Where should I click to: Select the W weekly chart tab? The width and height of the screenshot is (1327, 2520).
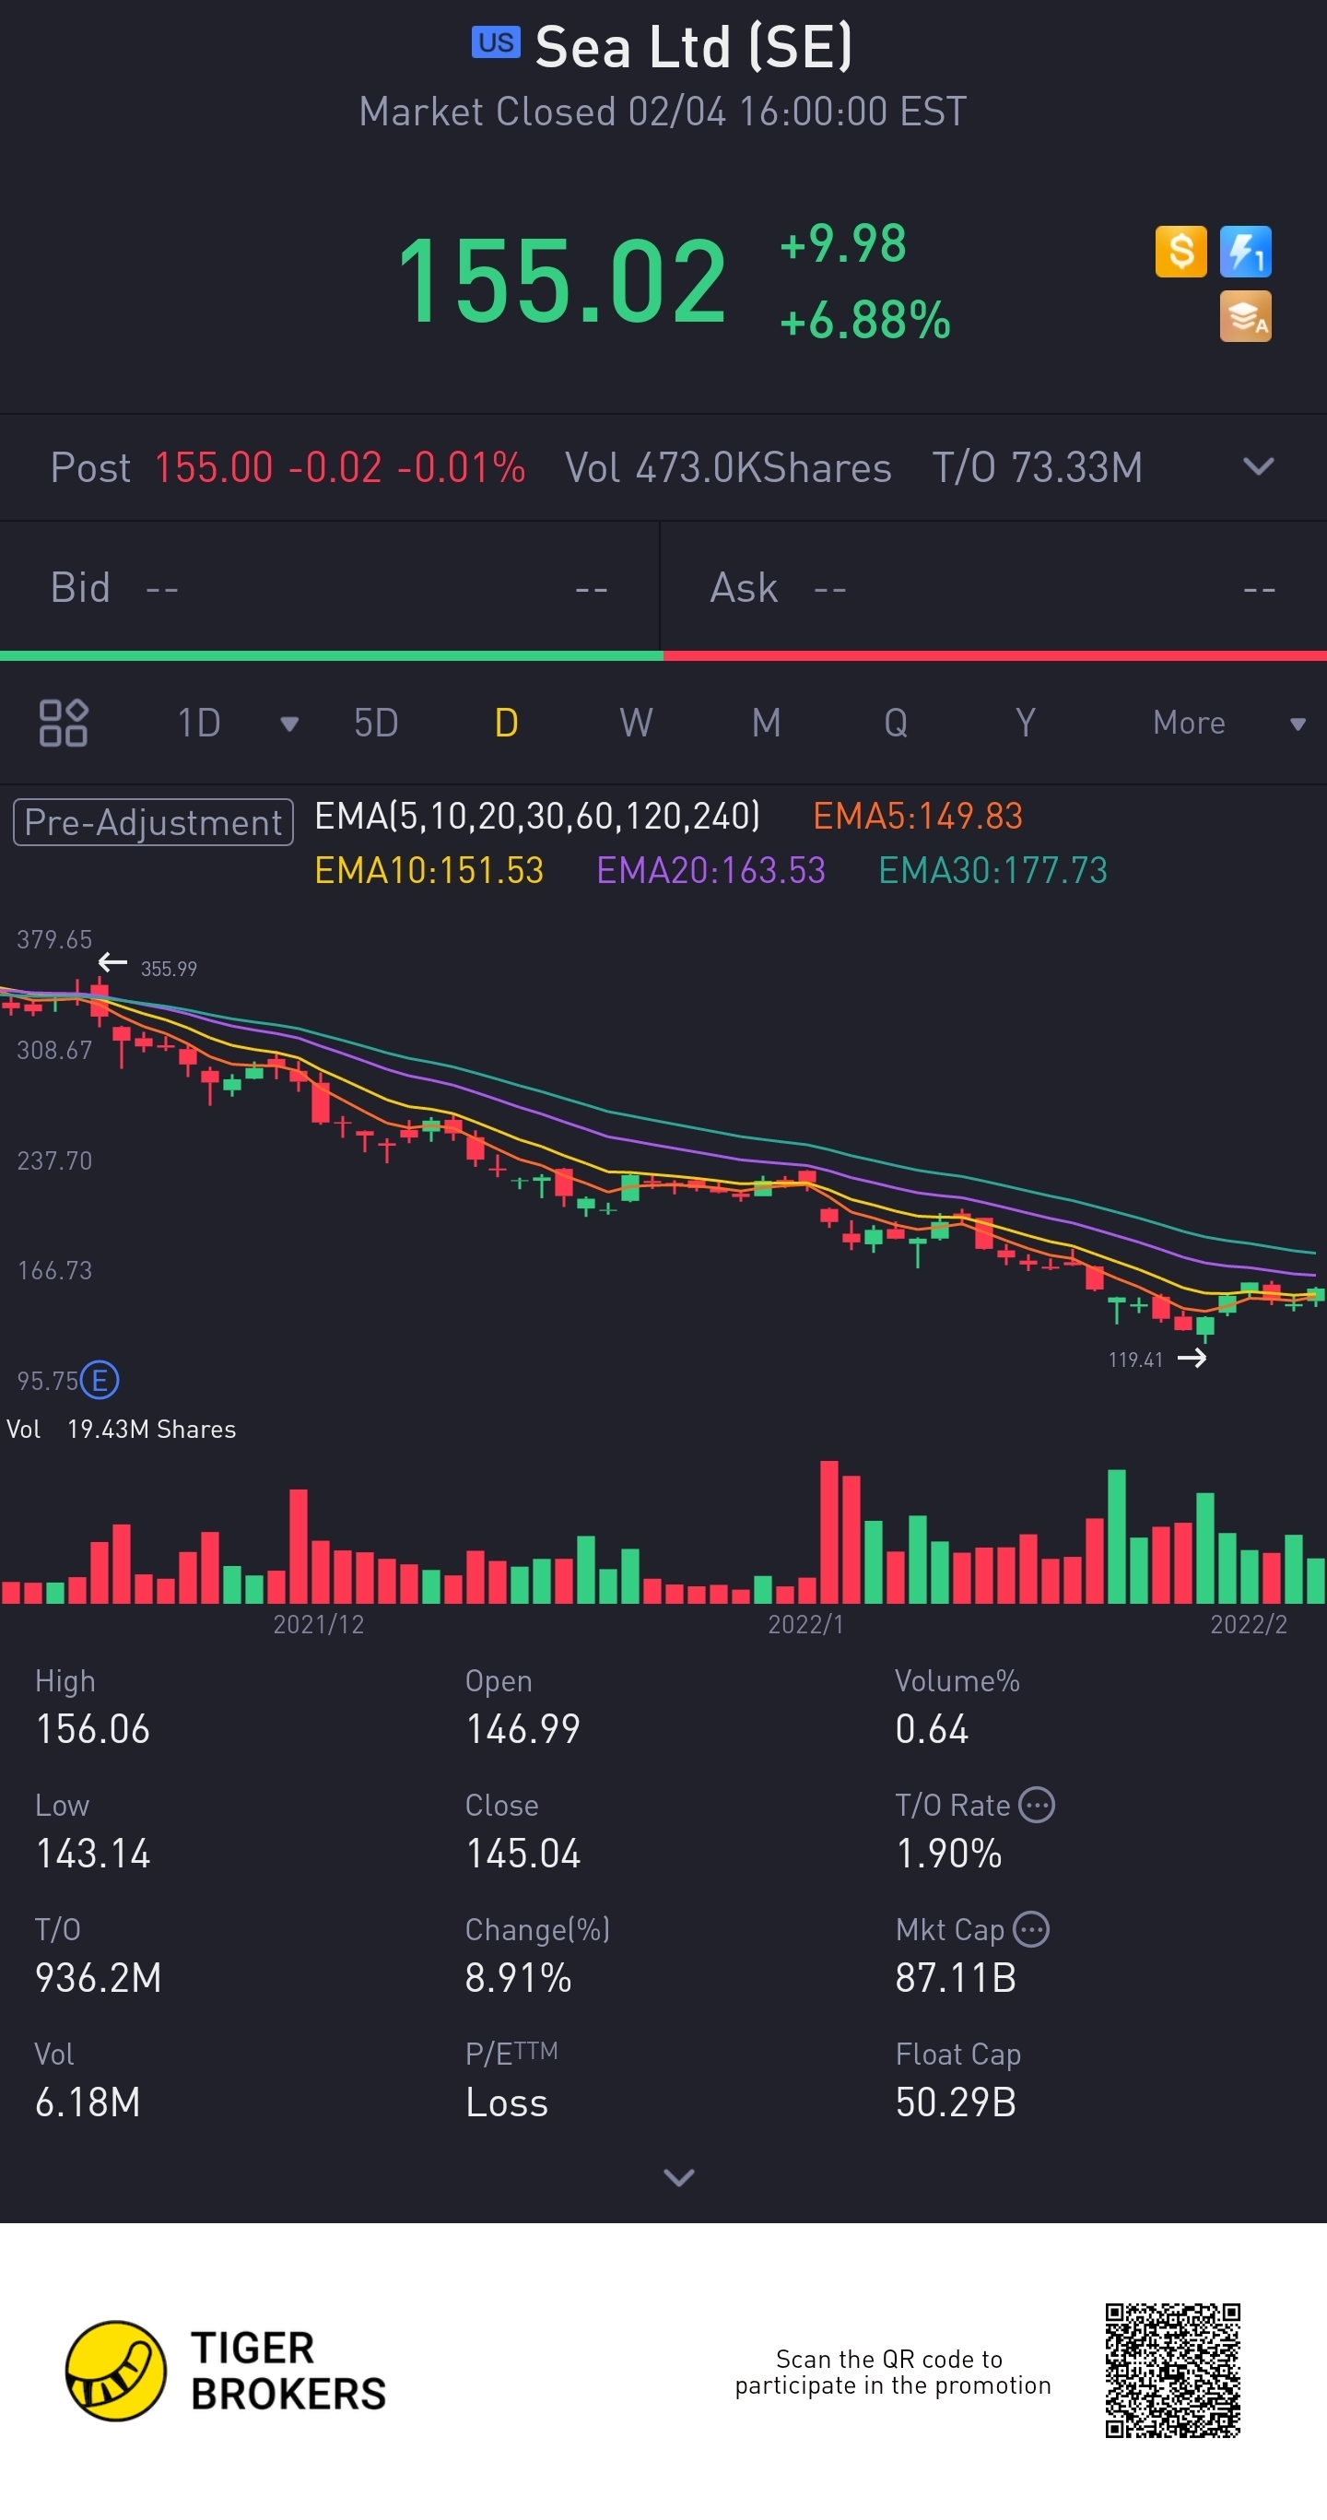[x=636, y=723]
